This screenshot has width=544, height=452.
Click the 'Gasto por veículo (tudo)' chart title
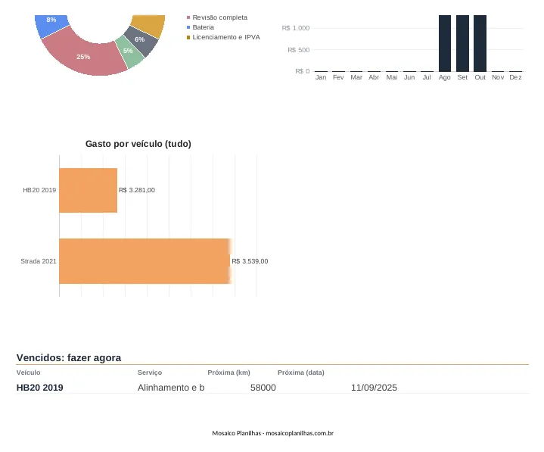coord(138,144)
